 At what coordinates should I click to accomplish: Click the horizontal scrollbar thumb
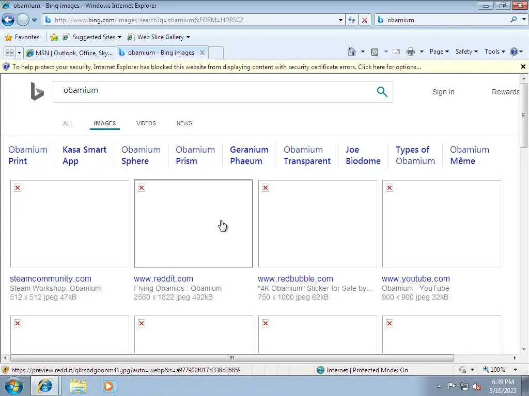click(x=232, y=358)
